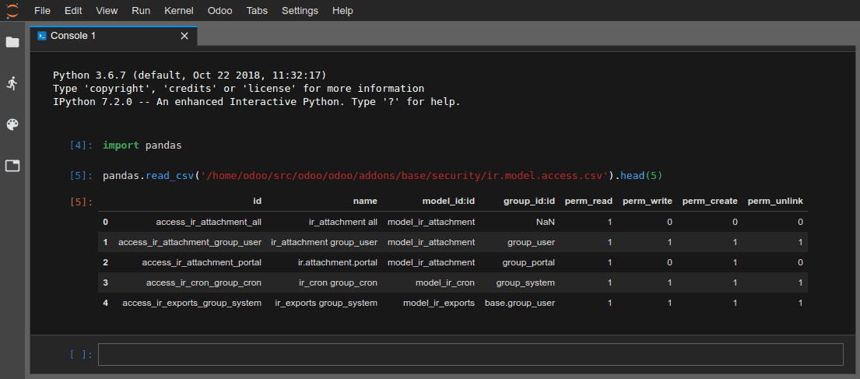
Task: Click the JupyterLab logo icon
Action: click(x=12, y=11)
